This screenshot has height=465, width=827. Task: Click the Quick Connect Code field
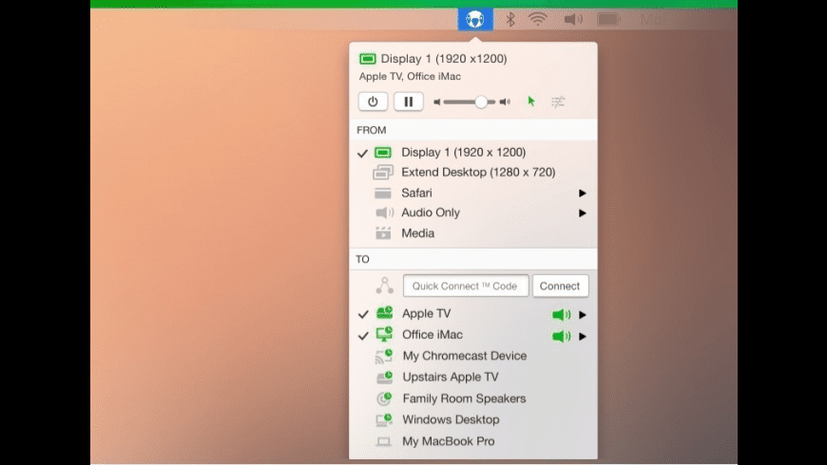pos(465,286)
